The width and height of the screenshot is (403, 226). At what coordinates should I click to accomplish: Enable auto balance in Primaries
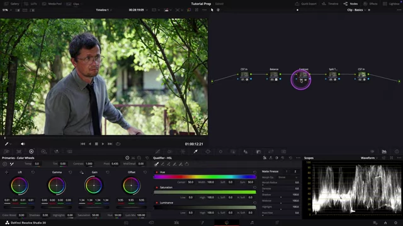pyautogui.click(x=4, y=164)
